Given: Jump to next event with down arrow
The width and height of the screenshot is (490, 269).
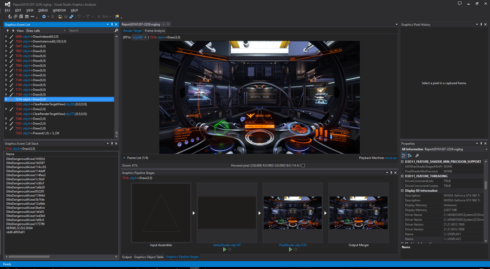Looking at the screenshot, I should (13, 31).
